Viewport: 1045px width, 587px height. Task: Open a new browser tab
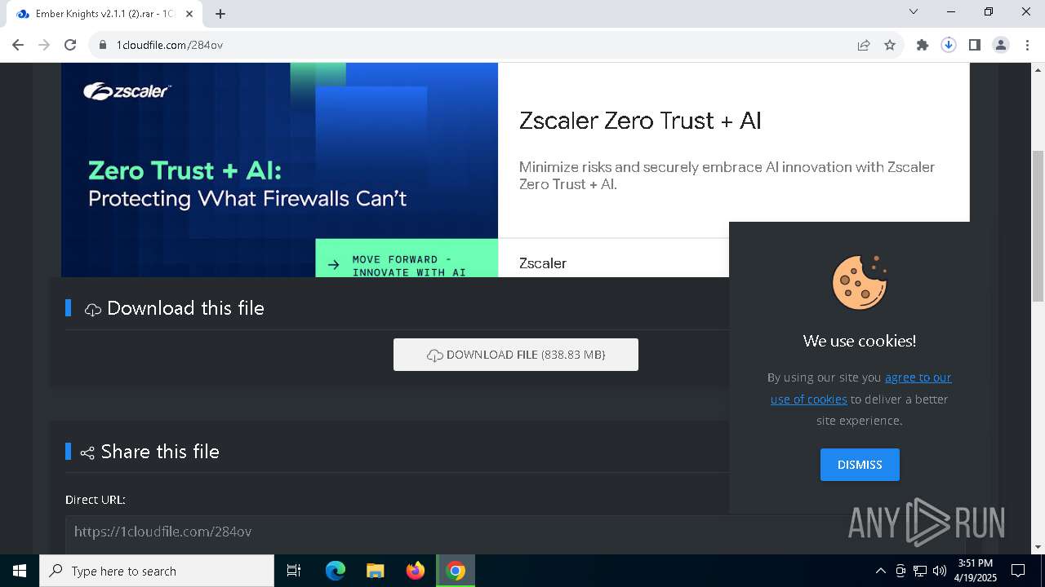pyautogui.click(x=220, y=14)
